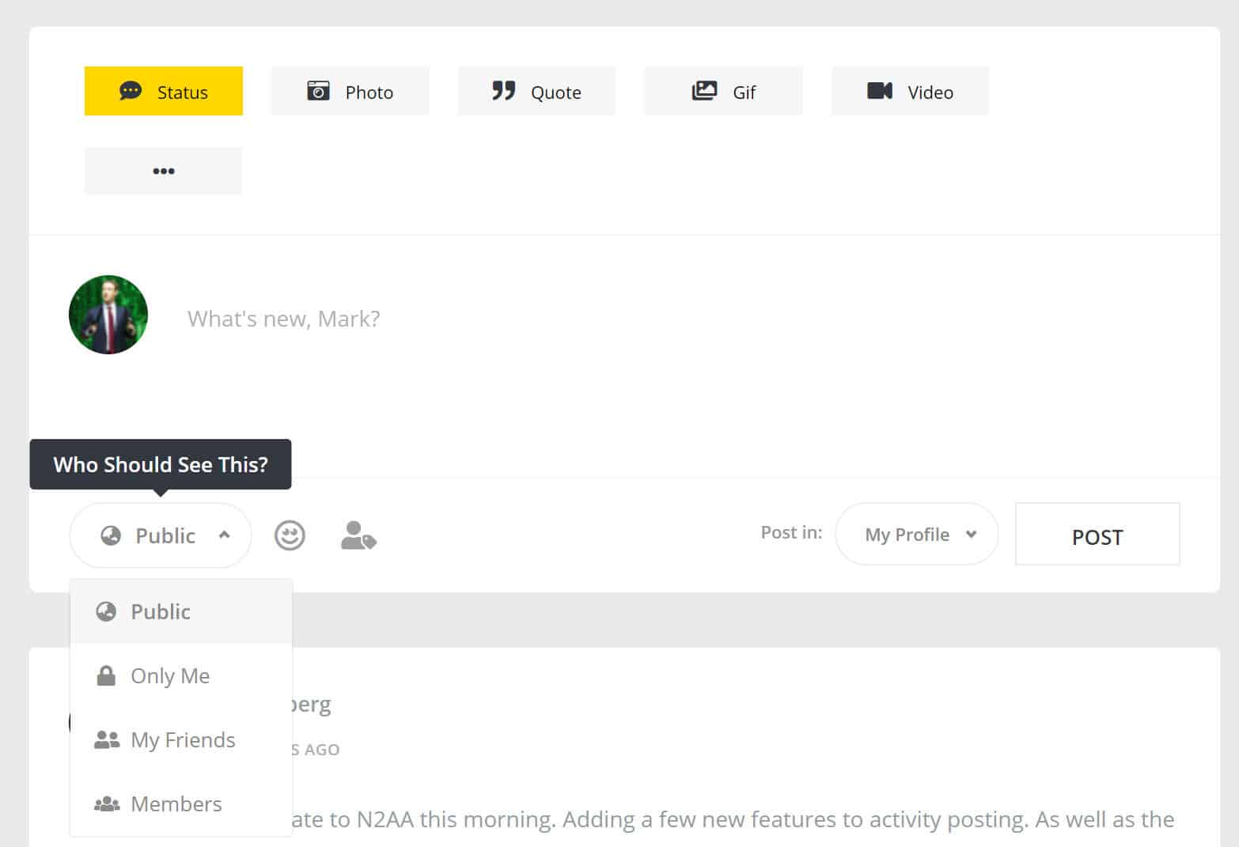This screenshot has width=1239, height=847.
Task: Collapse the Public privacy dropdown
Action: click(161, 535)
